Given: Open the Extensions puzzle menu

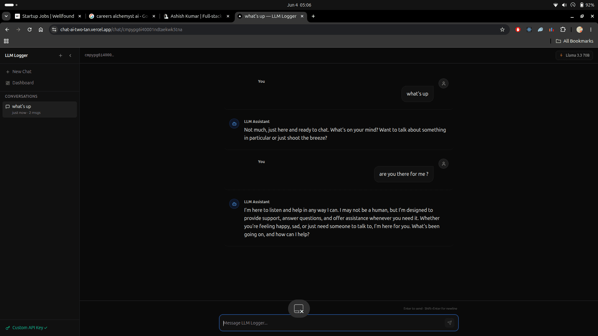Looking at the screenshot, I should (563, 30).
